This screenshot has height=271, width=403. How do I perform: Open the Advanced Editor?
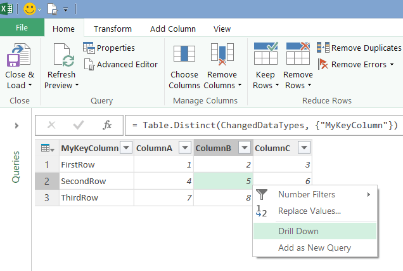(121, 64)
